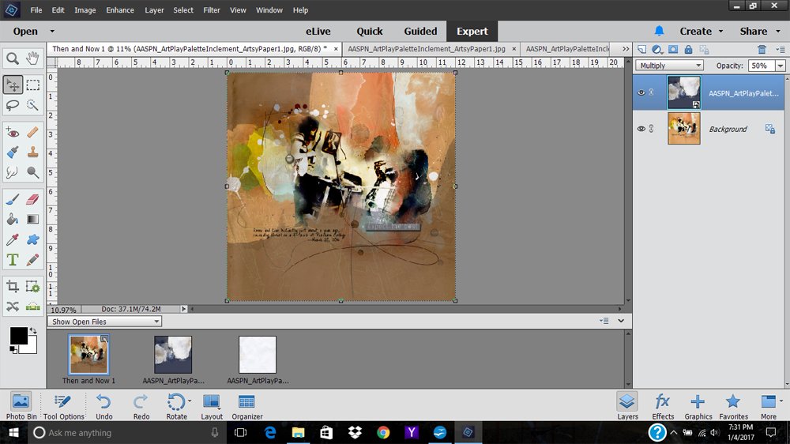Add a layer mask
Viewport: 790px width, 444px height.
(x=673, y=50)
